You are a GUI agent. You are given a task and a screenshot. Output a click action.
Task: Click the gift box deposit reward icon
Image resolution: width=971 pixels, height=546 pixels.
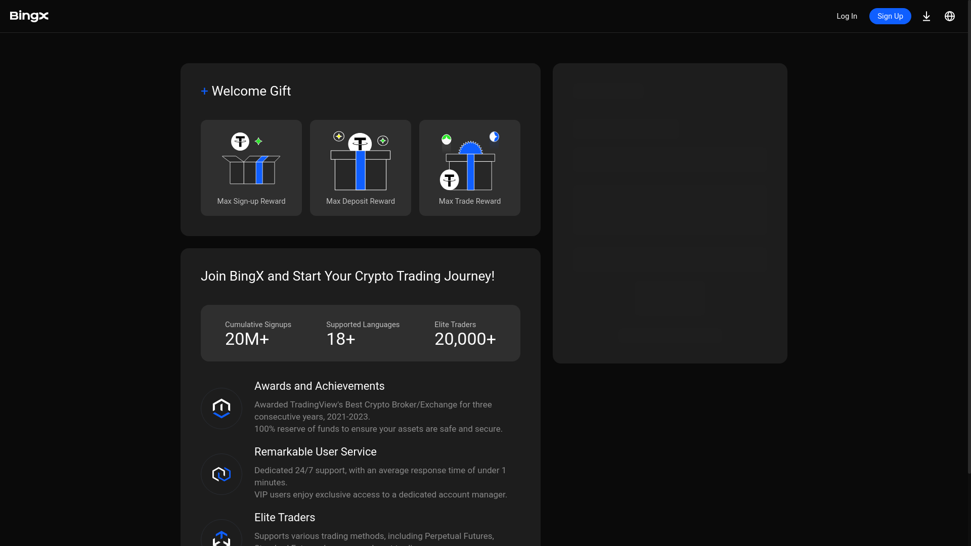[x=361, y=161]
